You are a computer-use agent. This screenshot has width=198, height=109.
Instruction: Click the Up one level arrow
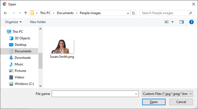26,13
